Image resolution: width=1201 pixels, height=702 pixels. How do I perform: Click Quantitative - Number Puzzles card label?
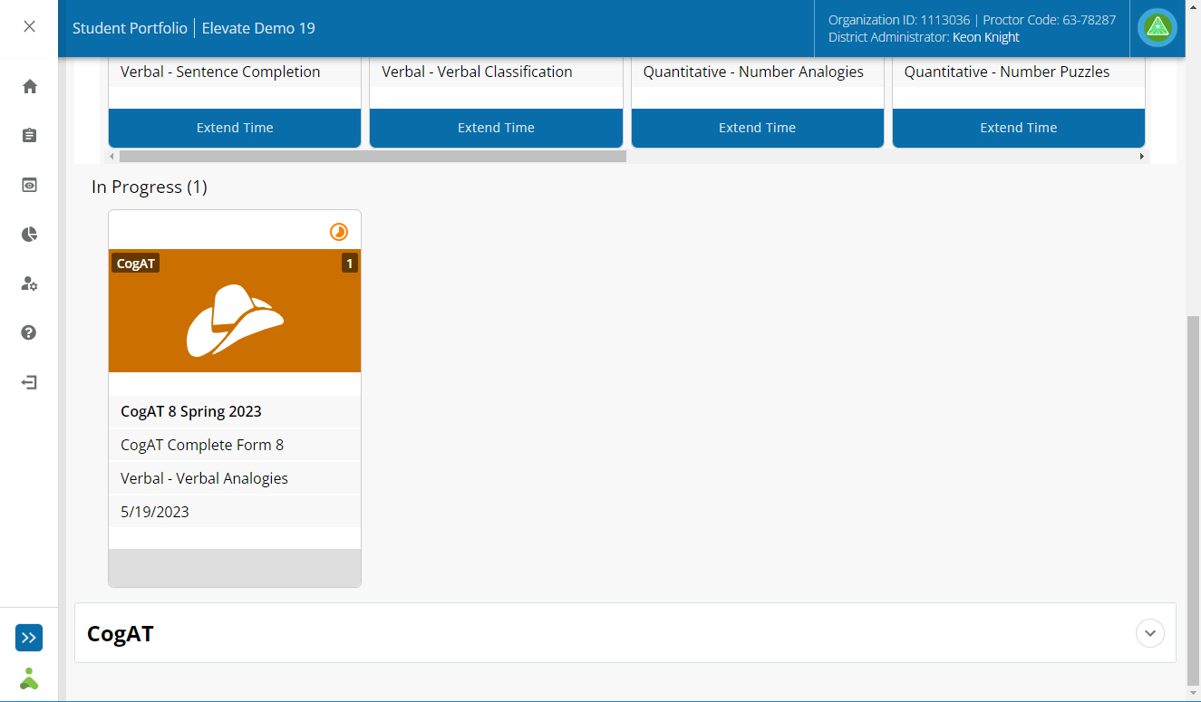(x=1007, y=72)
